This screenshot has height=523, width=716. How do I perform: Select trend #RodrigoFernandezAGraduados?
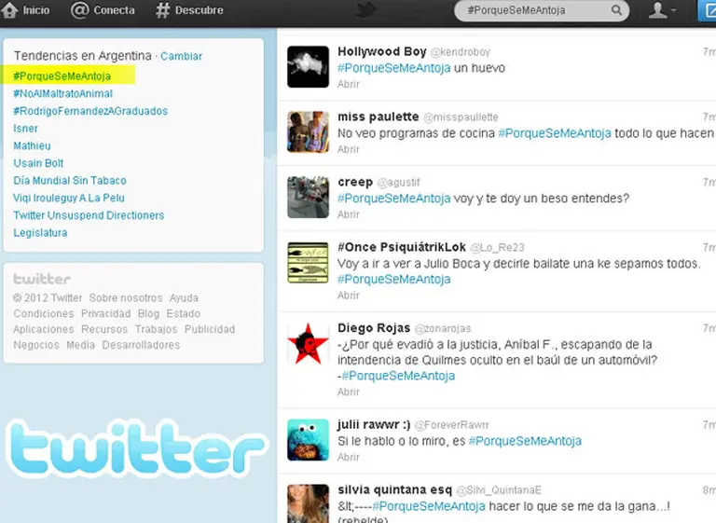tap(90, 111)
